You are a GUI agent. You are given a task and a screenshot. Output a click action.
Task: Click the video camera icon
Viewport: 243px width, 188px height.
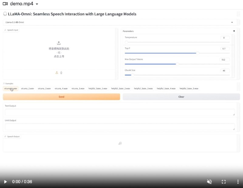(x=5, y=4)
